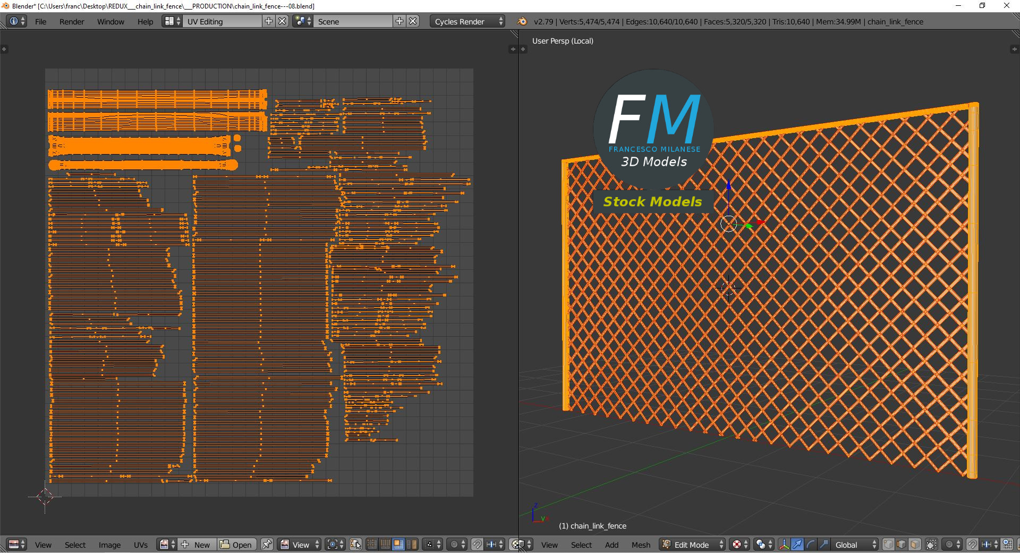Toggle the 3D manipulator widget
This screenshot has width=1020, height=553.
pos(784,545)
